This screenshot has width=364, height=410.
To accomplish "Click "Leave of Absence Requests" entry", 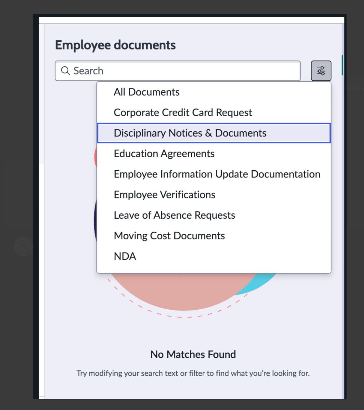I will [175, 215].
